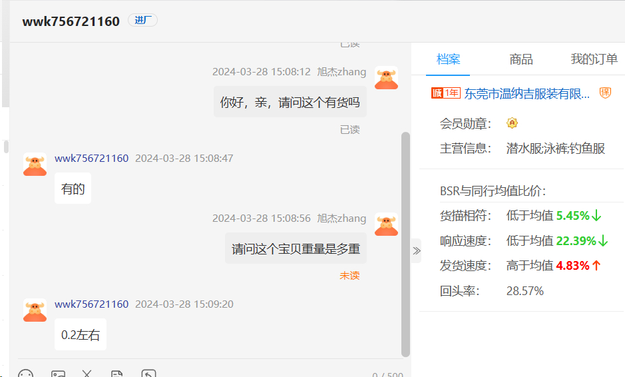
Task: Open the 商品 tab
Action: (x=521, y=59)
